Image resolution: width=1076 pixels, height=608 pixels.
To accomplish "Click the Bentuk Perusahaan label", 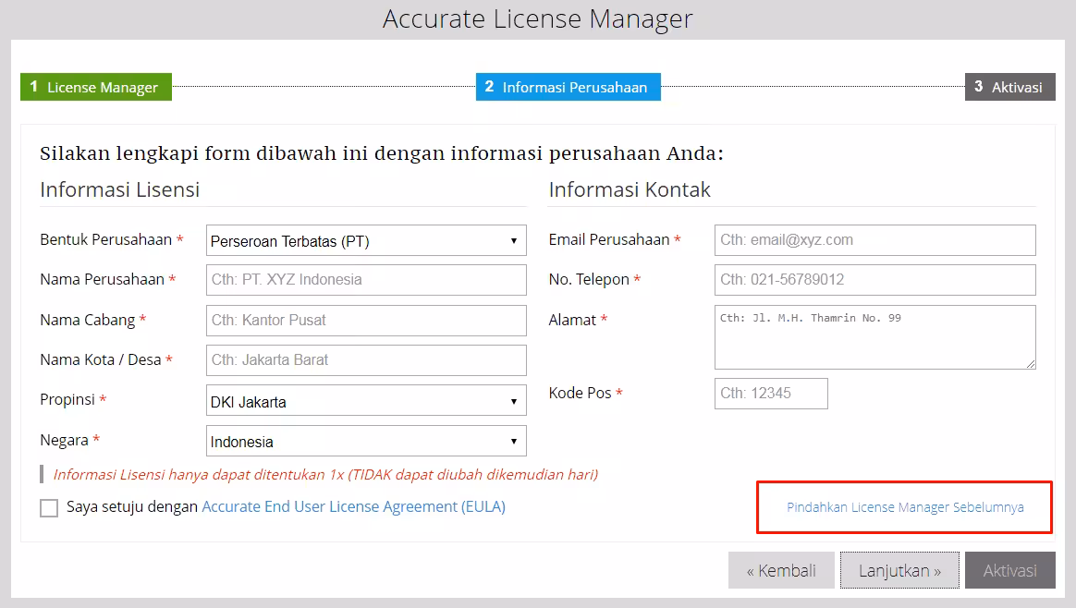I will click(105, 239).
